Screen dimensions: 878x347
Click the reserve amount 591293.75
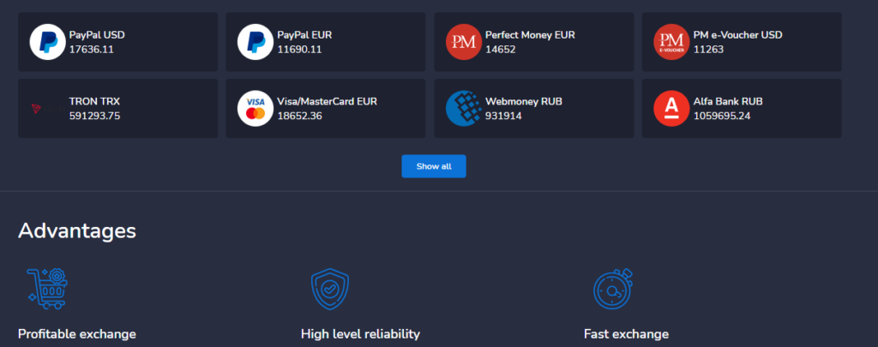(94, 116)
